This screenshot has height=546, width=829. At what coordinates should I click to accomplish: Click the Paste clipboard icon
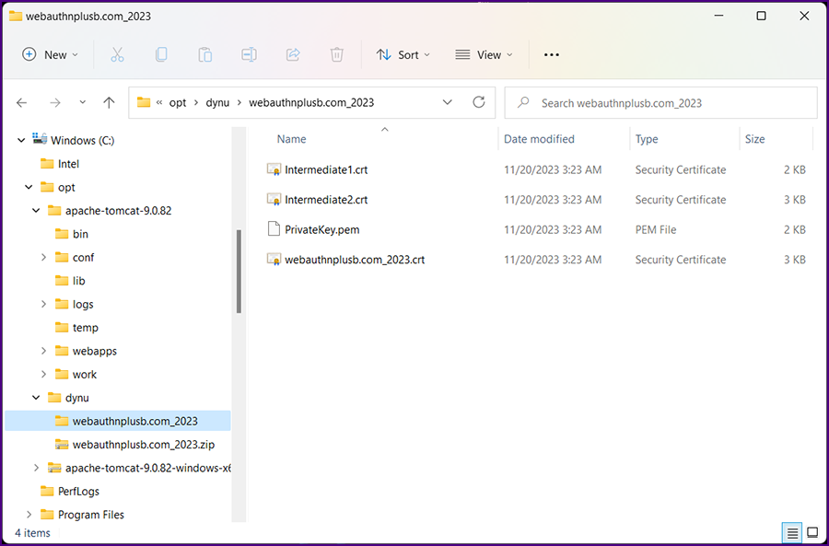(205, 55)
